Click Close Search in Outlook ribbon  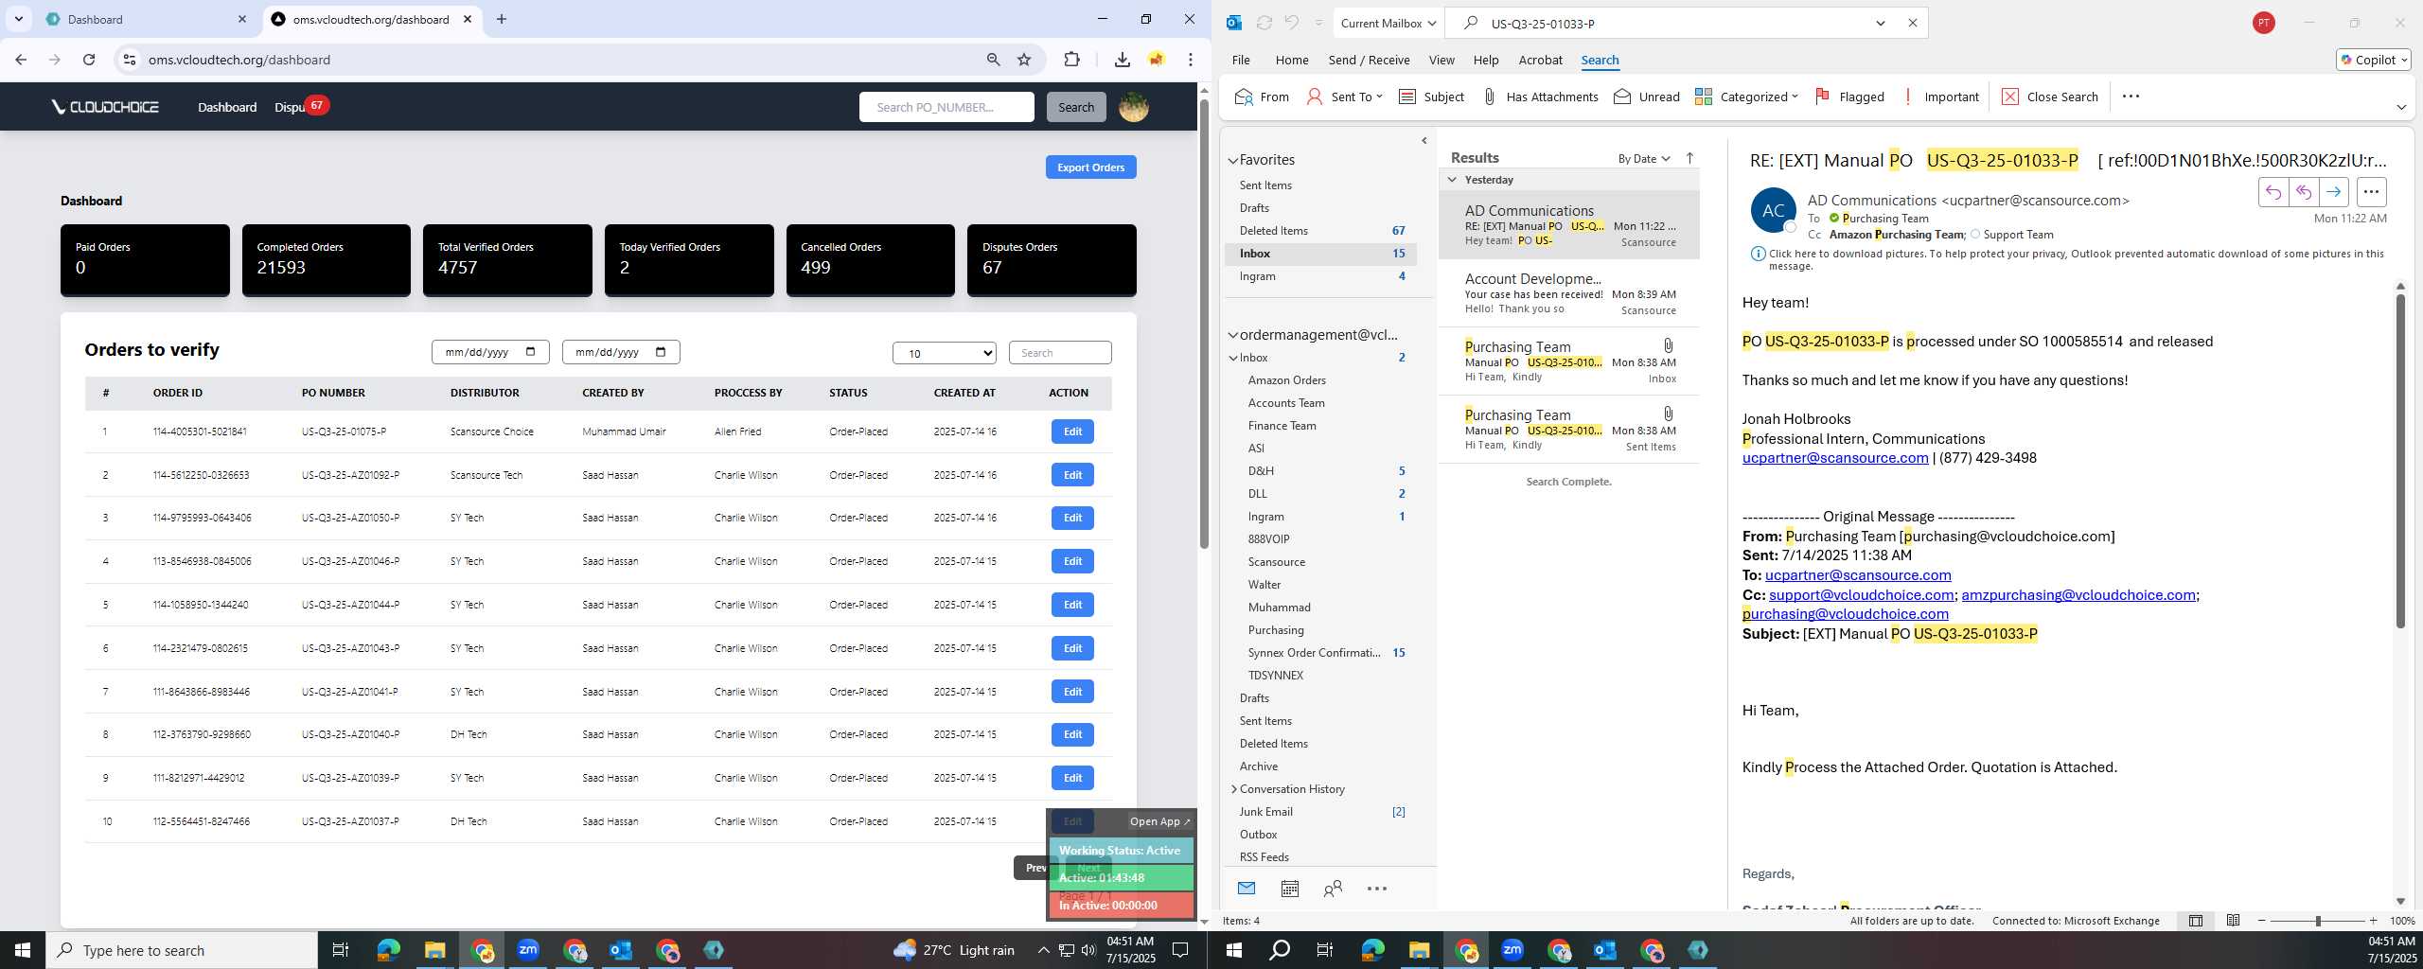tap(2049, 97)
